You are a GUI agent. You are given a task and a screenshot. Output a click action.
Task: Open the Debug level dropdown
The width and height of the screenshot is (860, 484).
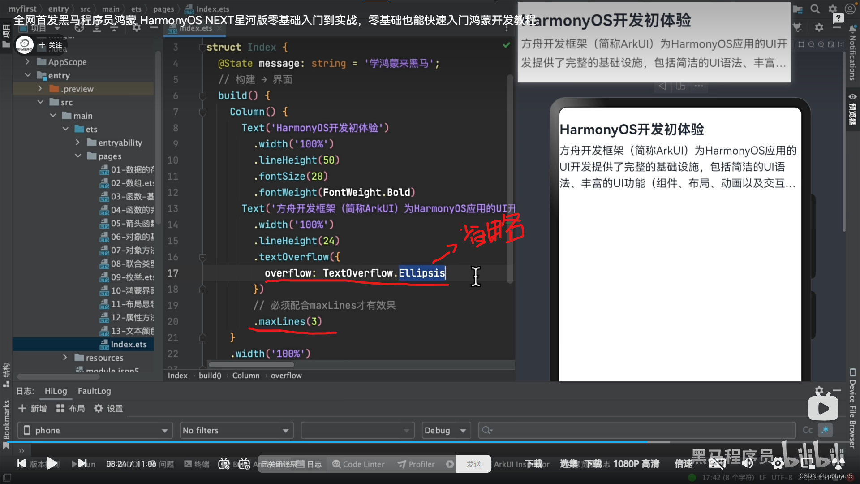[x=446, y=430]
